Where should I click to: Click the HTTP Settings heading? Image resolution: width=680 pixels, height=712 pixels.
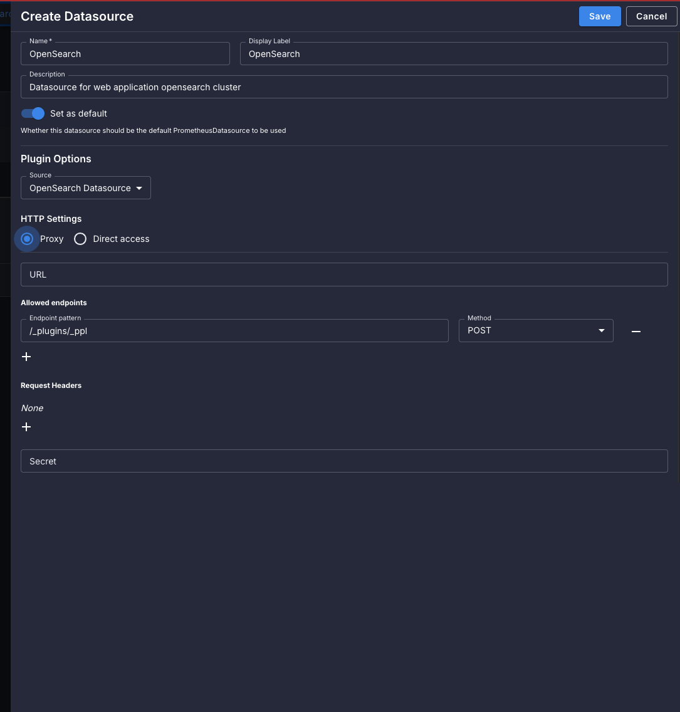51,219
